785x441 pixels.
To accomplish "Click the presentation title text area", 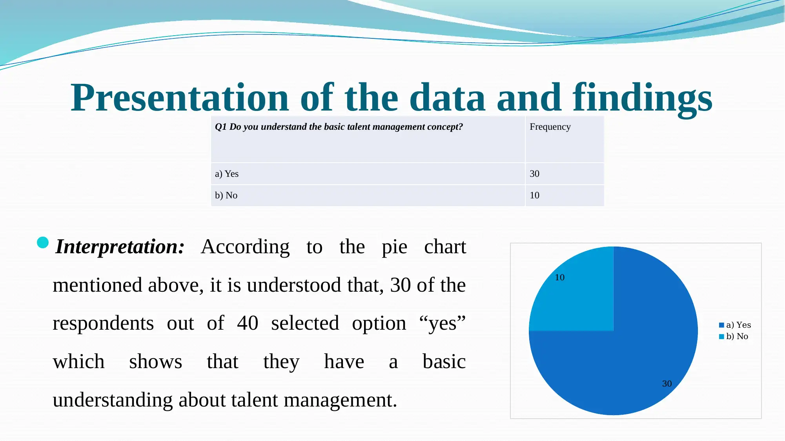I will click(392, 96).
